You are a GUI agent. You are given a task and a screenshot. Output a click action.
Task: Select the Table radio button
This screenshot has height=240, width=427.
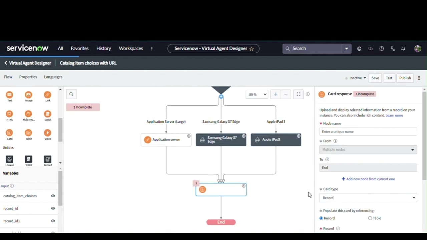370,218
